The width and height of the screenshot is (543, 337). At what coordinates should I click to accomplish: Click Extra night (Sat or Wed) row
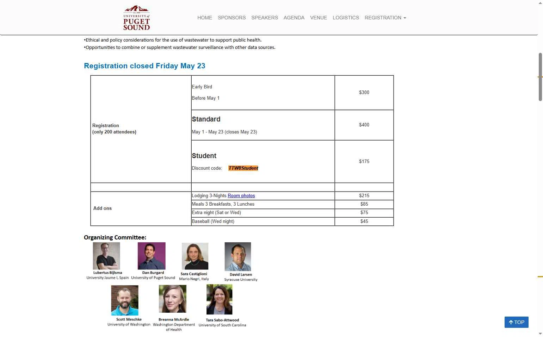tap(216, 213)
